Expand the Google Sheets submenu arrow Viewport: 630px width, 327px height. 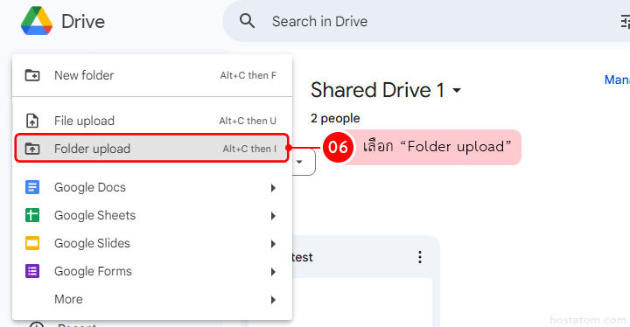273,216
